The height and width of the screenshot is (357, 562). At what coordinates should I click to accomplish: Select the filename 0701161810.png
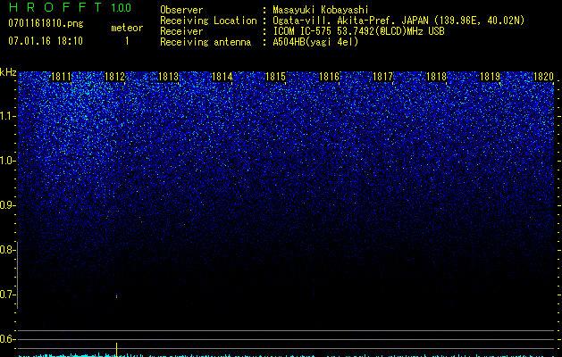[46, 23]
